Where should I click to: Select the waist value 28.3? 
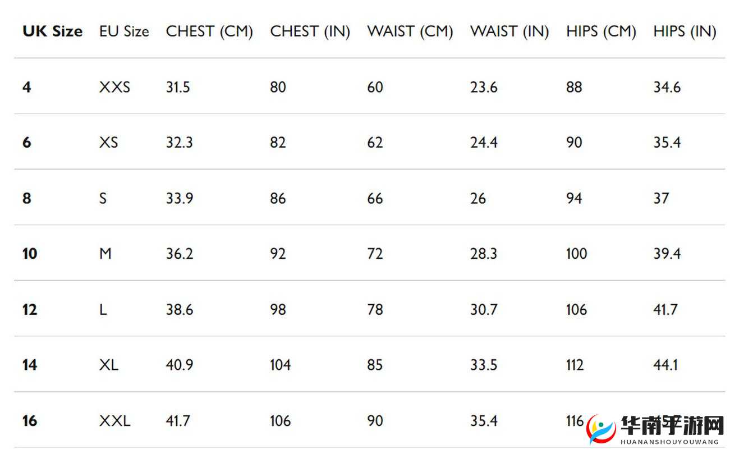tap(484, 254)
